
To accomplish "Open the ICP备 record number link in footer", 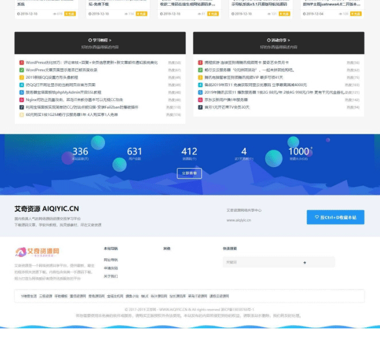I will pos(238,309).
